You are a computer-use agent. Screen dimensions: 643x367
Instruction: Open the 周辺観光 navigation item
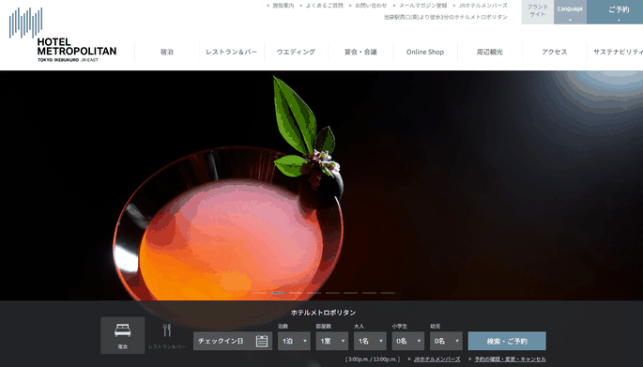coord(490,52)
